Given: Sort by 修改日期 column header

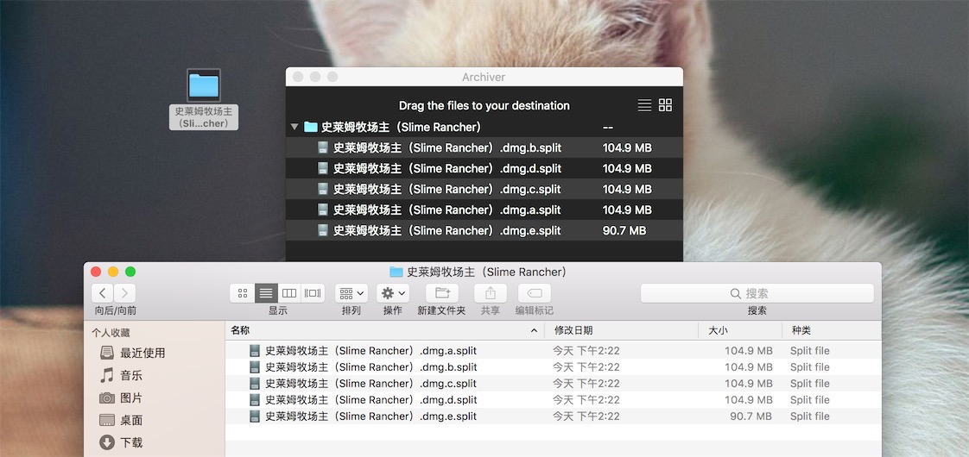Looking at the screenshot, I should 622,330.
